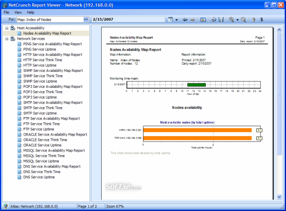Click the 2/15/2007 date field
The image size is (286, 211).
128,19
